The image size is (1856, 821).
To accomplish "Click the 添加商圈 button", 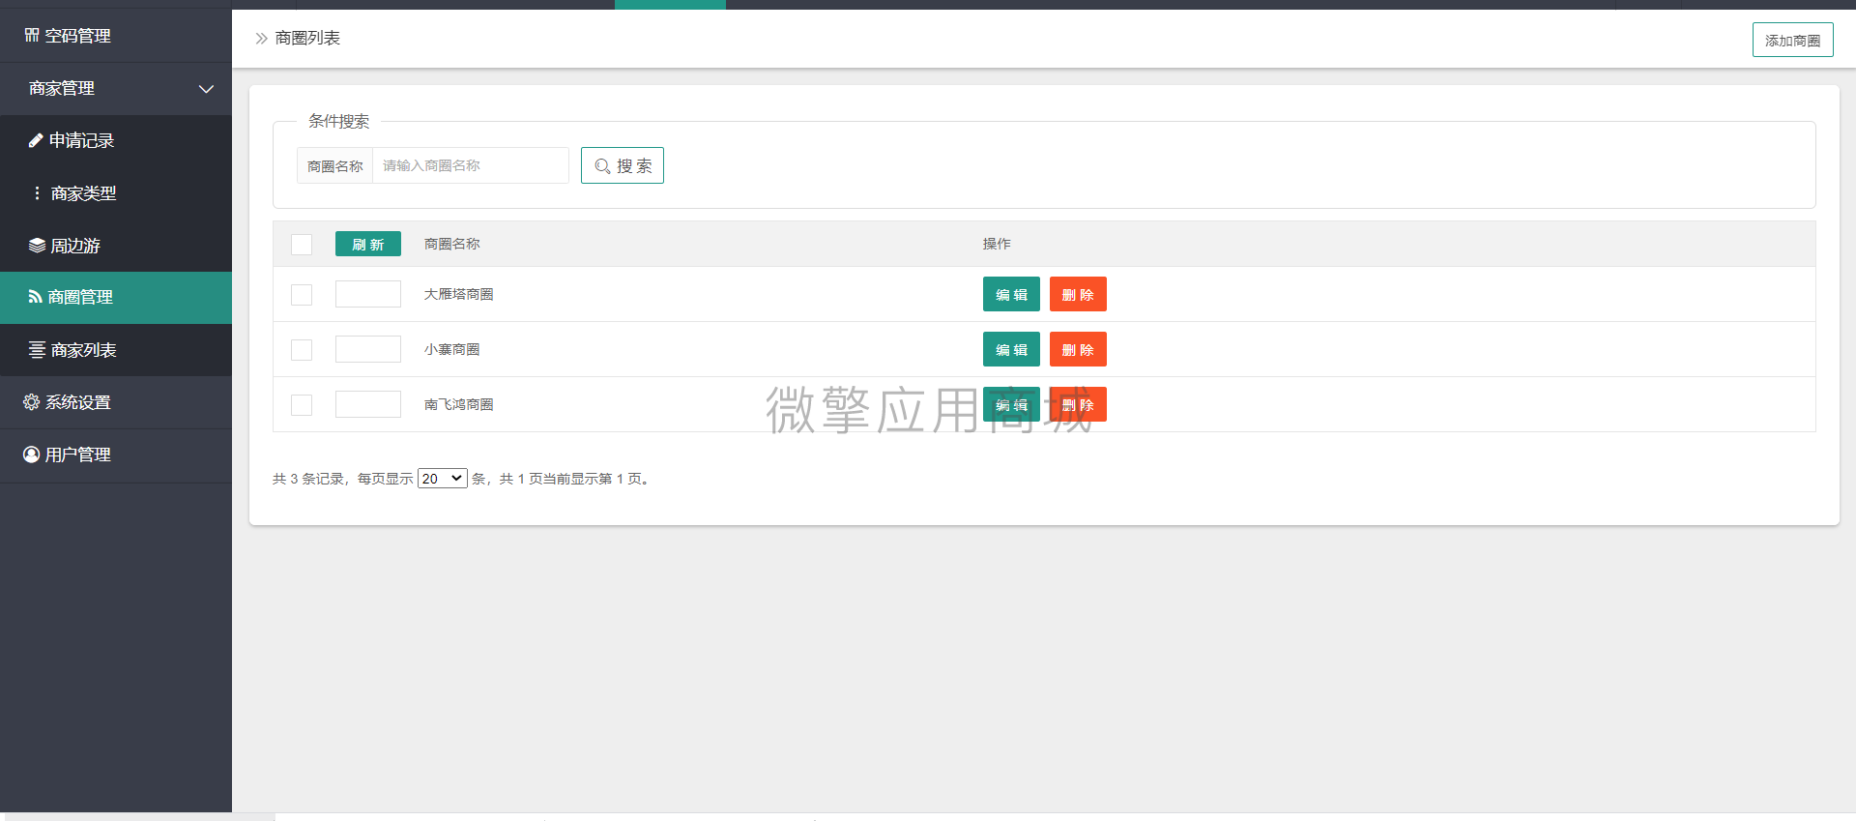I will click(1792, 40).
